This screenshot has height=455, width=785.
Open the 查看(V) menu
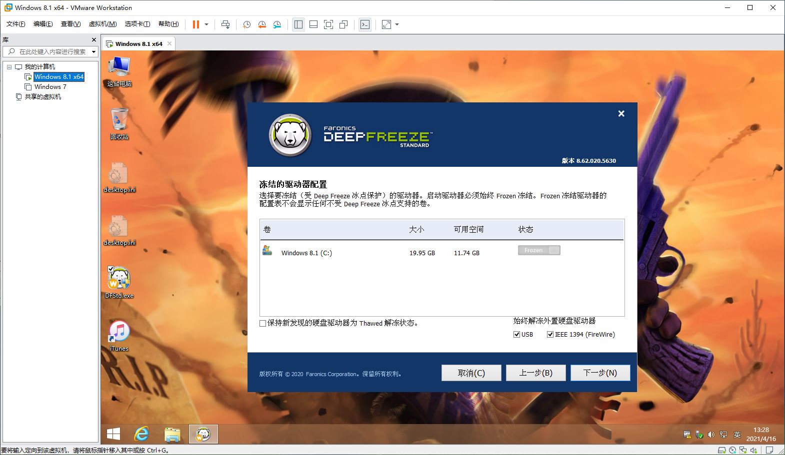point(70,24)
